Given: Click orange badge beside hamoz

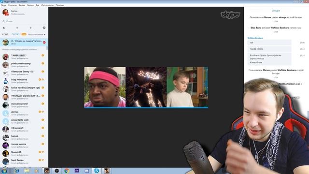Looking at the screenshot, I should (x=43, y=136).
